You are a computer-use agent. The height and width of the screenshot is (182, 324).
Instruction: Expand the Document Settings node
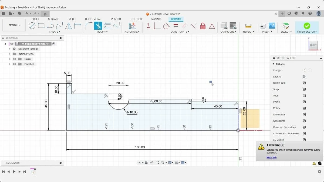pyautogui.click(x=9, y=49)
